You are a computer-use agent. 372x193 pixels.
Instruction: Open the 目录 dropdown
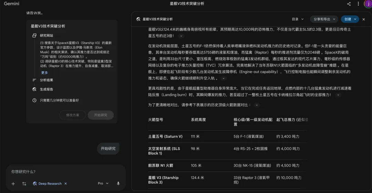(x=298, y=19)
